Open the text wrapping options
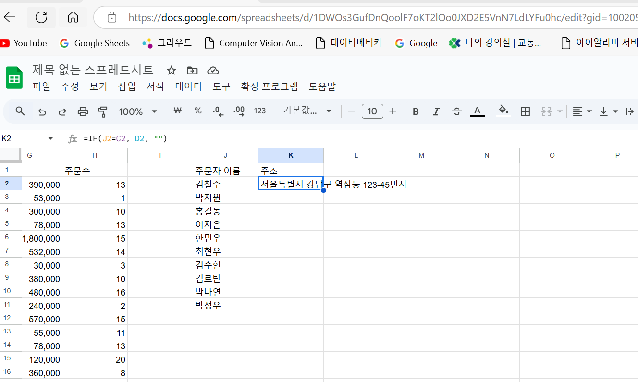The width and height of the screenshot is (638, 382). pos(629,111)
